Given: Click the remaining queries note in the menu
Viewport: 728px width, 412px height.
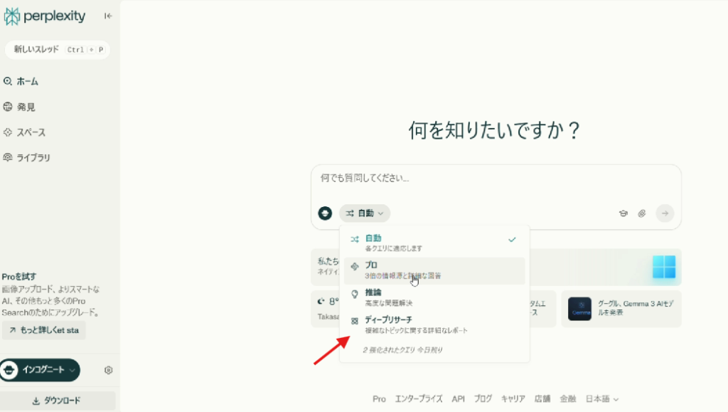Looking at the screenshot, I should pyautogui.click(x=402, y=350).
